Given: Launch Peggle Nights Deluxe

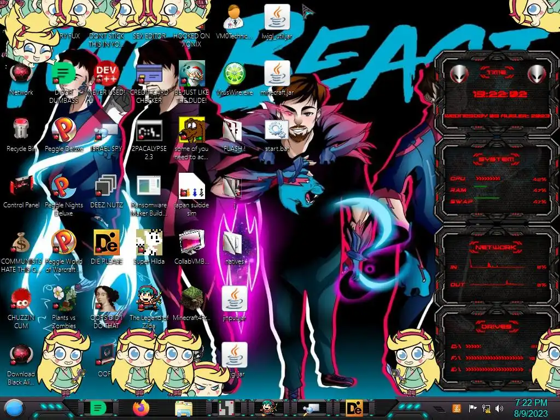Looking at the screenshot, I should 63,186.
